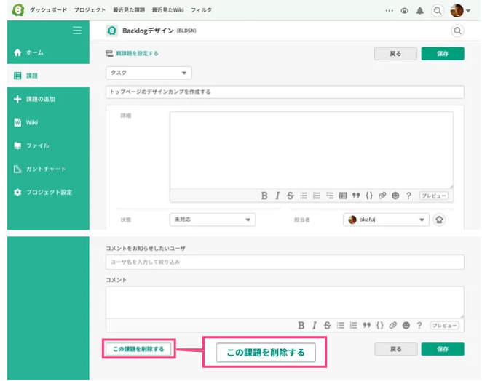Insert link in 詳細 editor

click(382, 196)
